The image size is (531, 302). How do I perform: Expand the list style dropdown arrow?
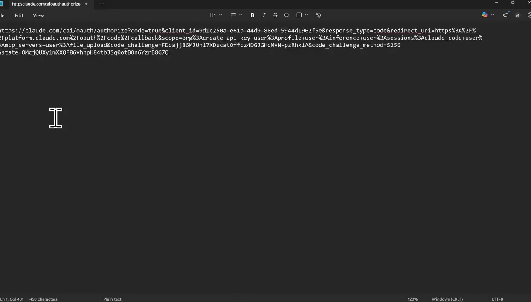point(241,15)
